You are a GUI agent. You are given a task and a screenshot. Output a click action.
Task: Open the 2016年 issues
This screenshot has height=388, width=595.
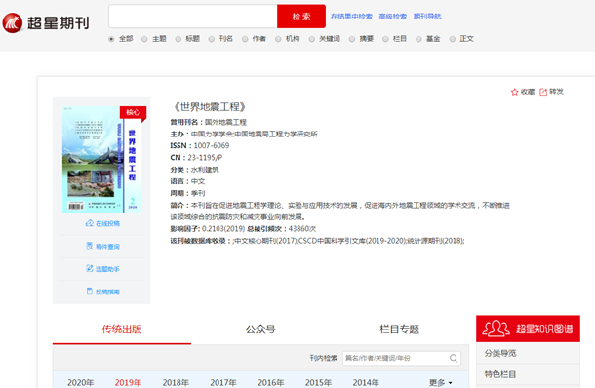coord(270,383)
